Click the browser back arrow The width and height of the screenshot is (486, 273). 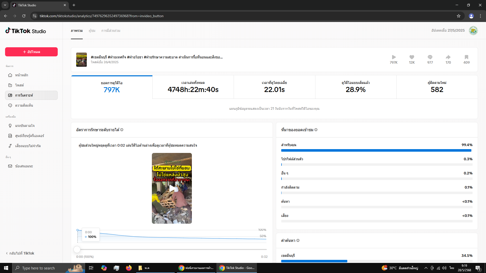click(6, 16)
